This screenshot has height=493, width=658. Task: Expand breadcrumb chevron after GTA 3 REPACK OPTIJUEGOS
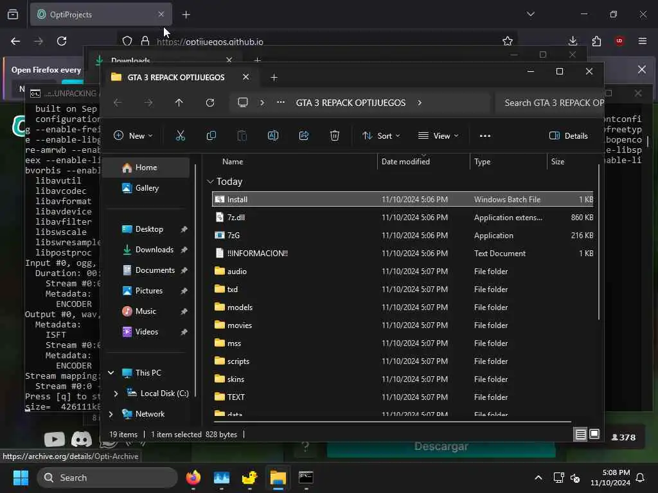tap(419, 103)
